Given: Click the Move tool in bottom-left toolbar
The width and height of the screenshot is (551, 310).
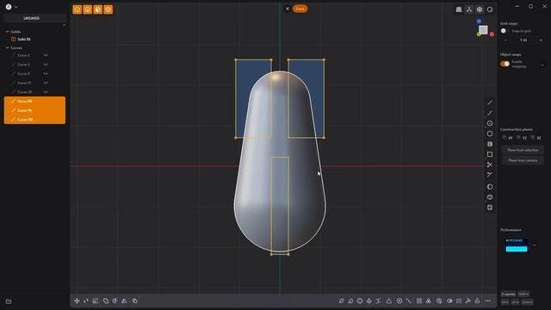Looking at the screenshot, I should tap(77, 301).
